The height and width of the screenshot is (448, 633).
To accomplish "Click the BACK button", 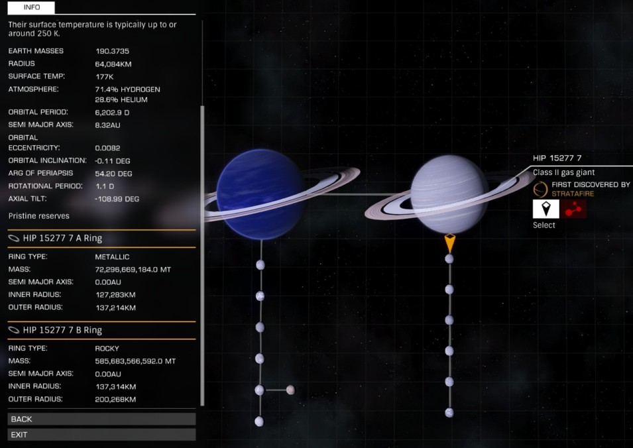I will 101,419.
